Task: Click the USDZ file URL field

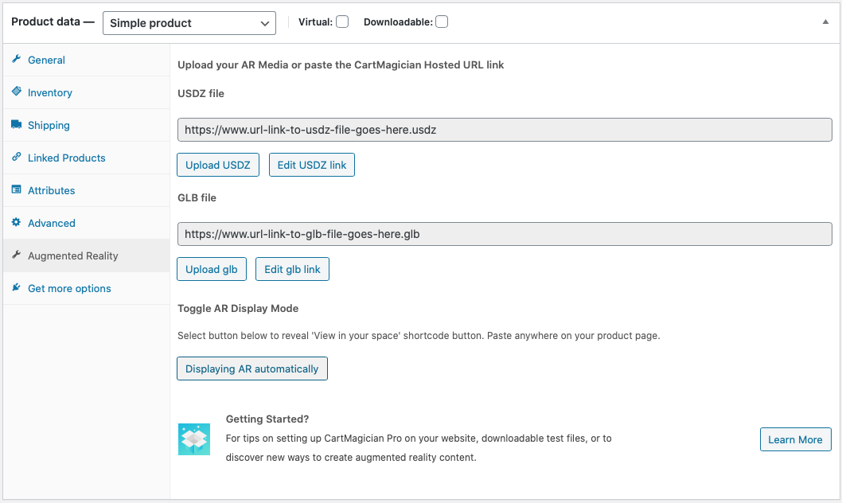Action: coord(505,130)
